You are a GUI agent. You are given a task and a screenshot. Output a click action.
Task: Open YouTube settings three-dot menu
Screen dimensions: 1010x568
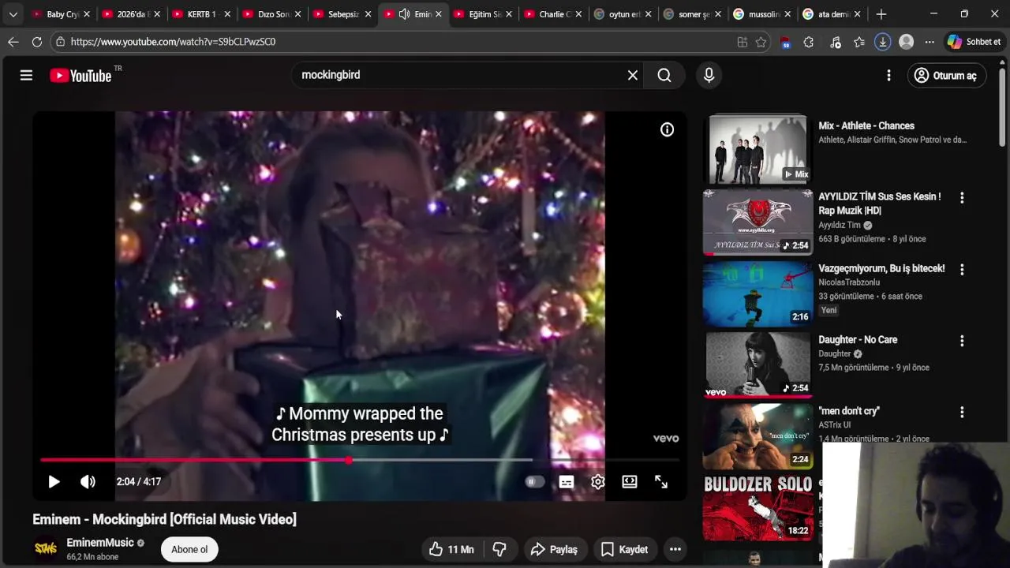coord(888,75)
